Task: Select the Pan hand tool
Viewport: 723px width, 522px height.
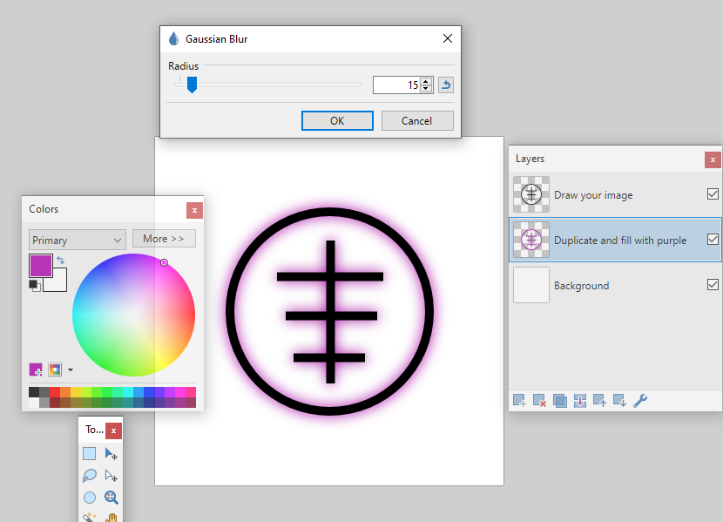Action: (111, 518)
